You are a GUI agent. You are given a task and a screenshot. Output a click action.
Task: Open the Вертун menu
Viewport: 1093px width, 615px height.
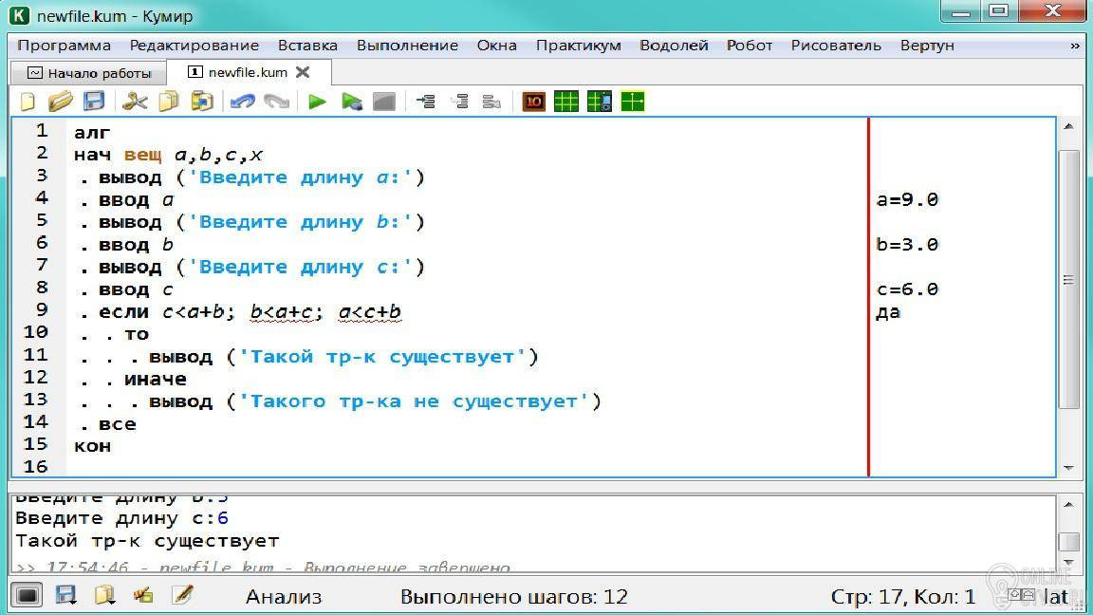[927, 46]
